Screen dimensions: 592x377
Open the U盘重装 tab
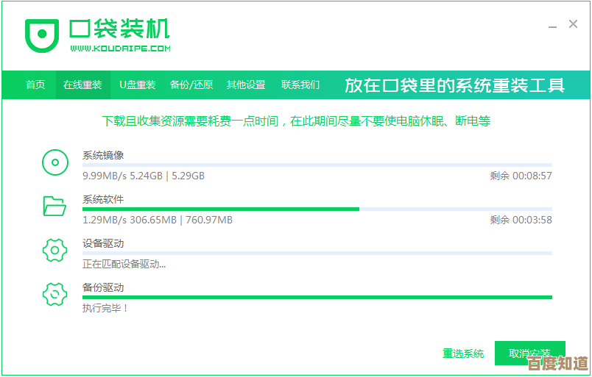138,85
